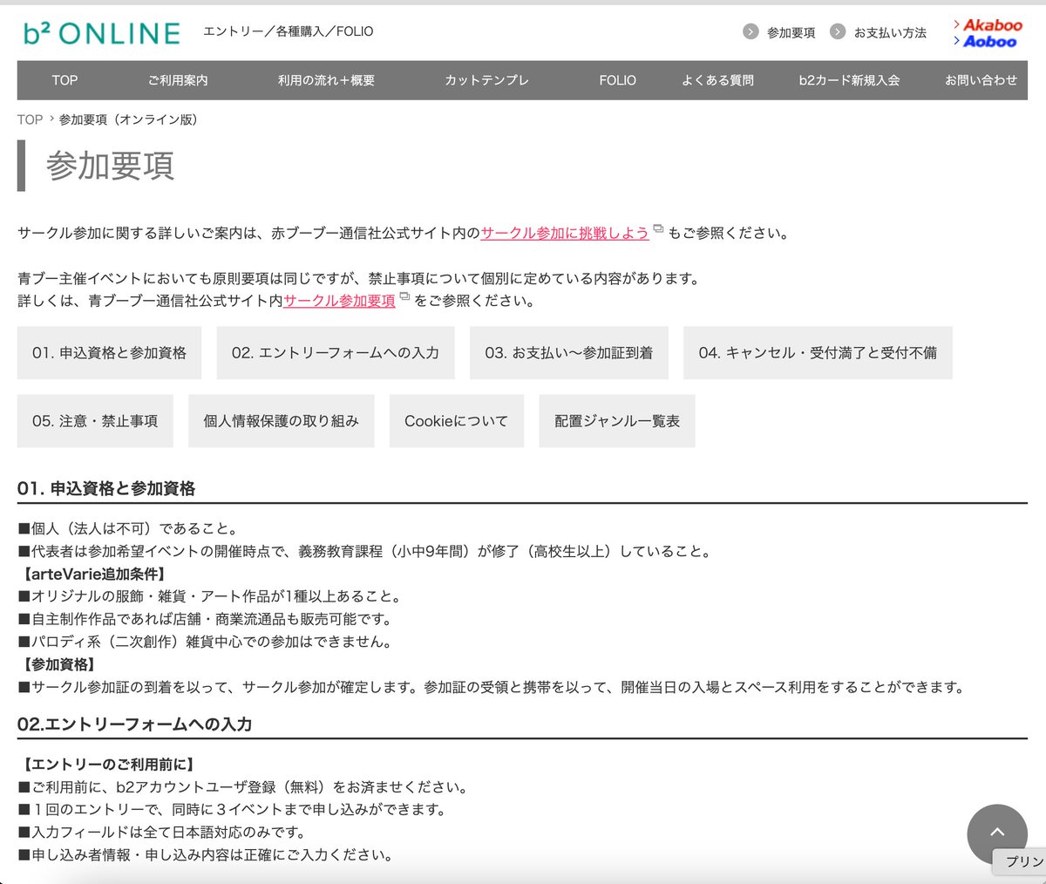The height and width of the screenshot is (884, 1046).
Task: Open FOLIO navigation item
Action: click(x=617, y=80)
